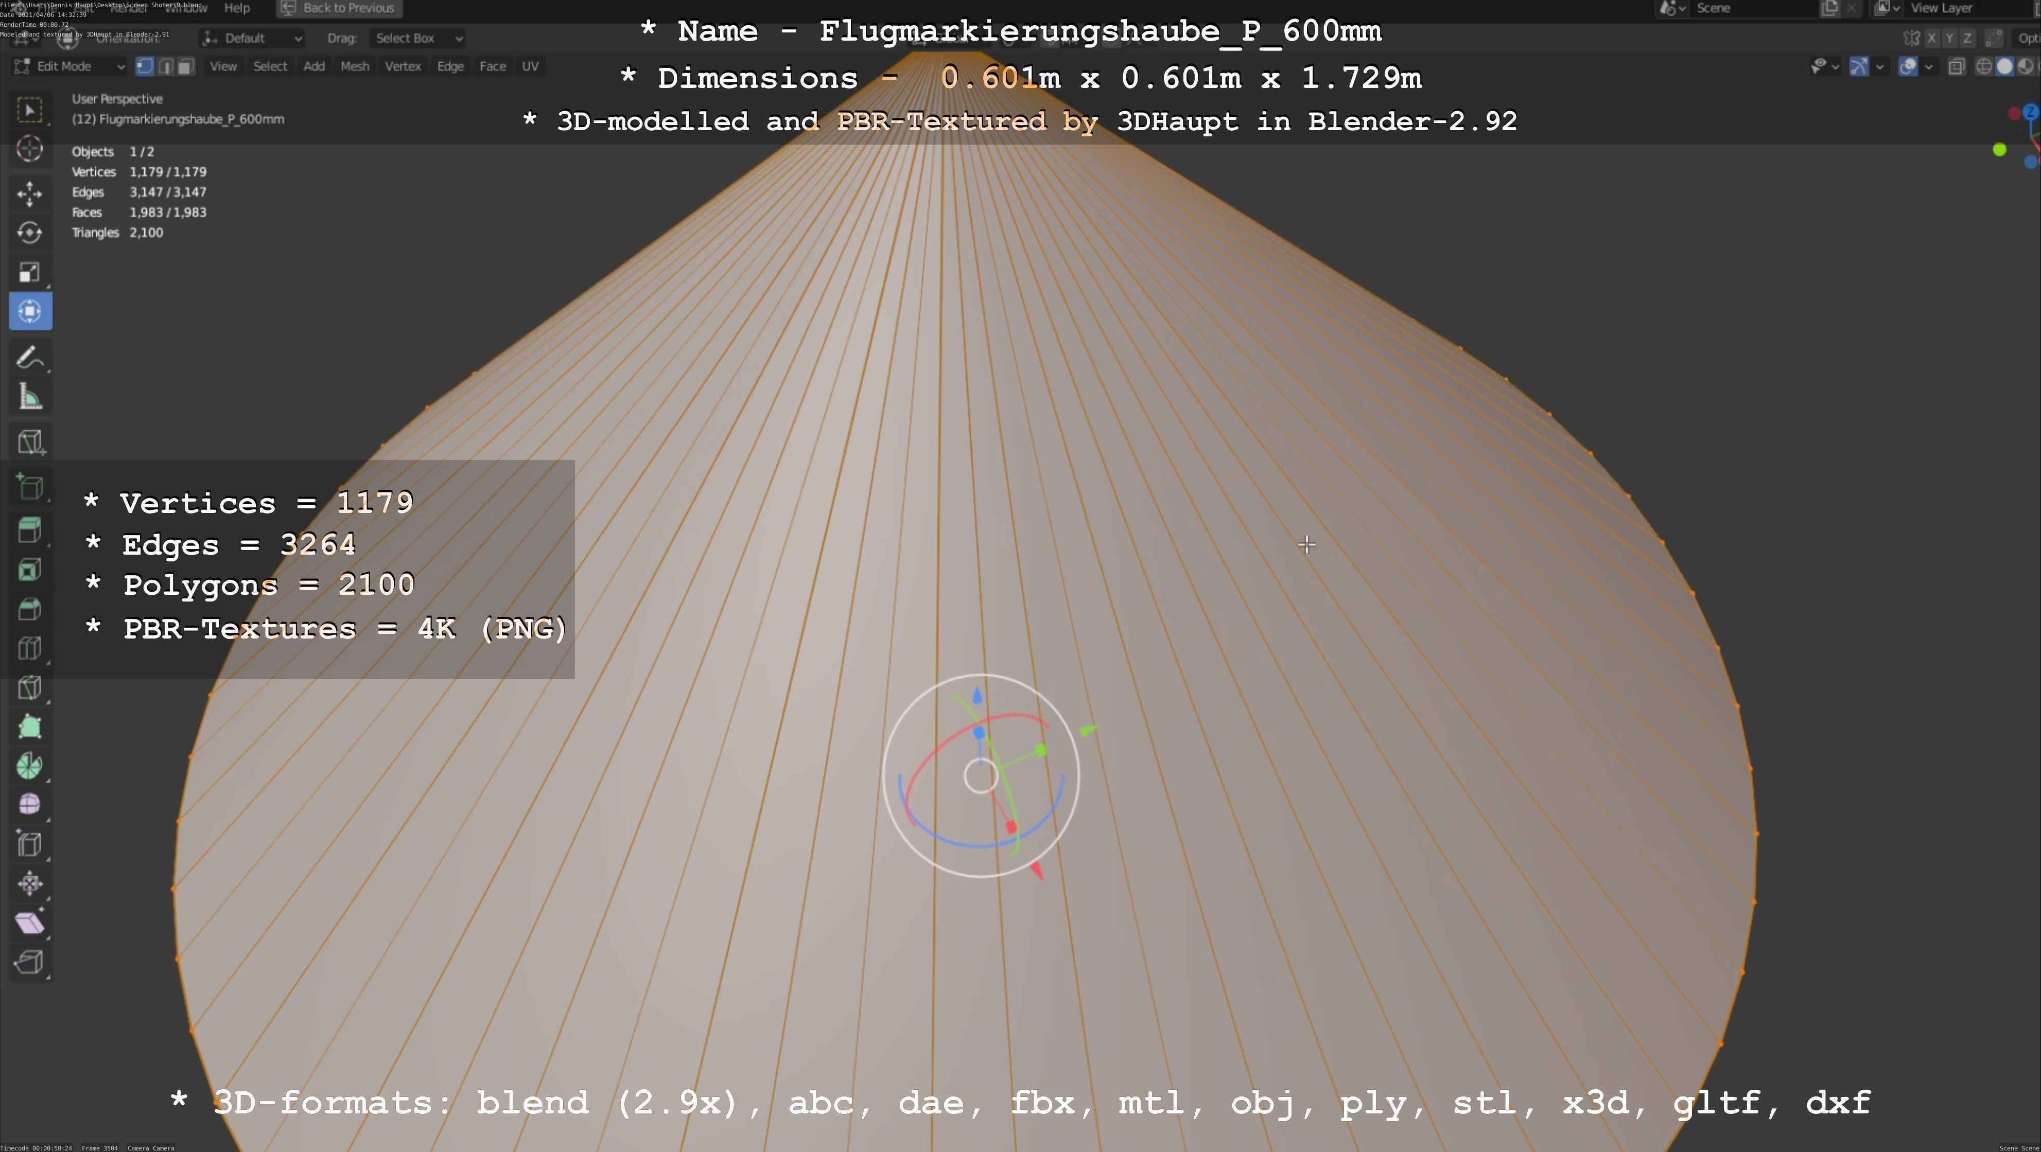Toggle viewport gizmos visibility
Viewport: 2041px width, 1152px height.
point(1859,66)
